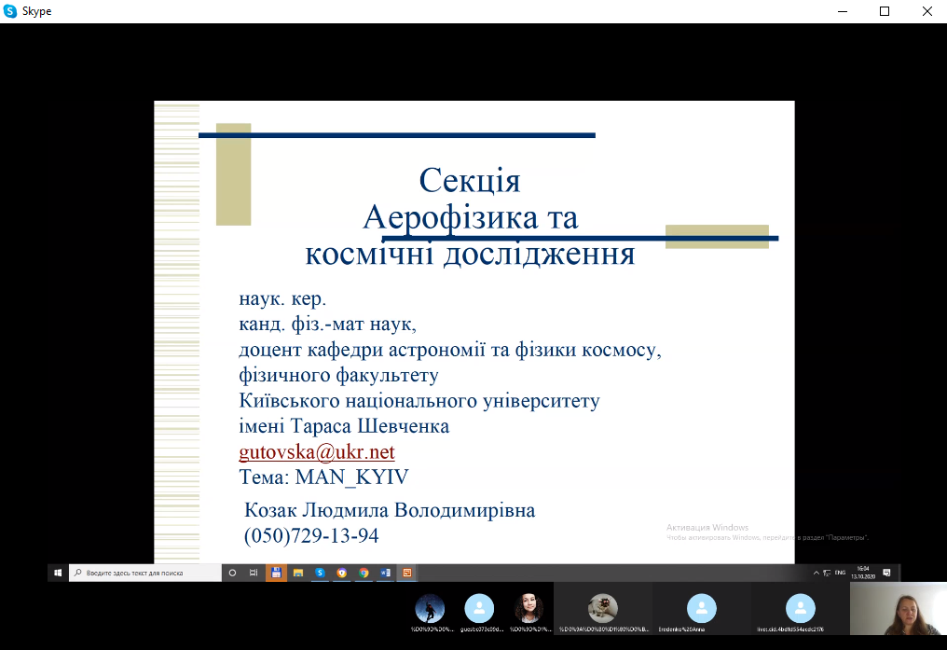Select participant with blue night-sky figure avatar
Viewport: 947px width, 650px height.
click(x=430, y=609)
